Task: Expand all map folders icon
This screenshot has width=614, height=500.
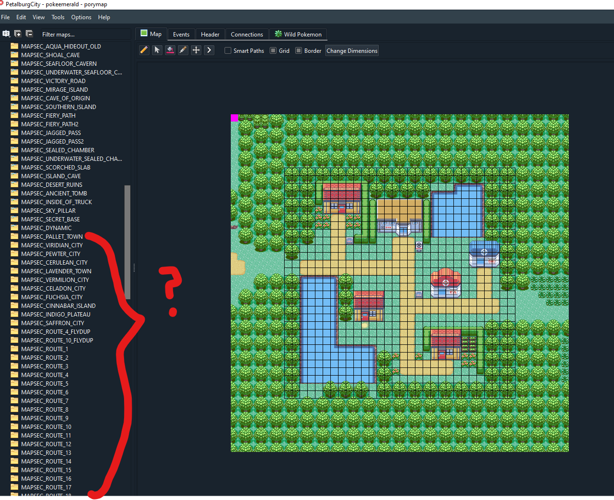Action: coord(18,34)
